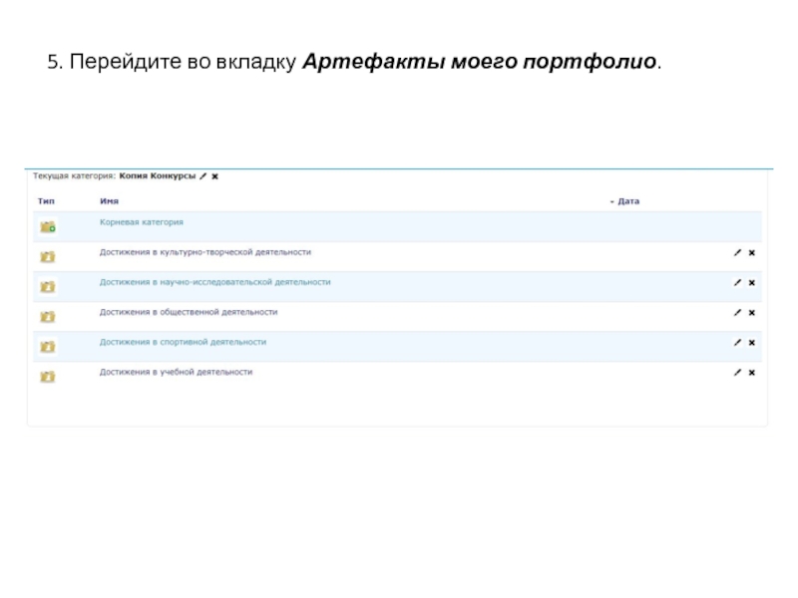This screenshot has width=798, height=598.
Task: Open Достижения в общественной деятельности link
Action: click(188, 312)
